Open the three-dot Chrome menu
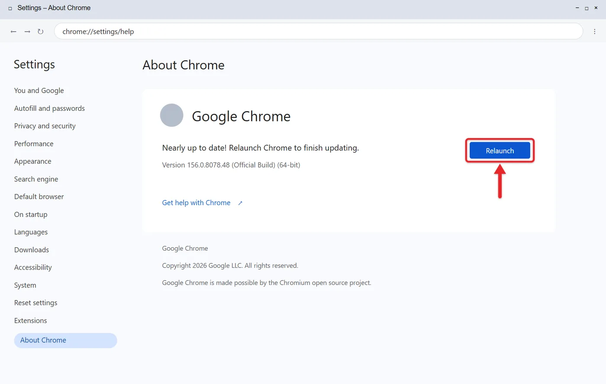Viewport: 606px width, 384px height. (595, 32)
